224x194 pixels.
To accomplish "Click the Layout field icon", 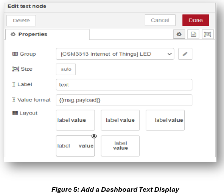I will [15, 113].
